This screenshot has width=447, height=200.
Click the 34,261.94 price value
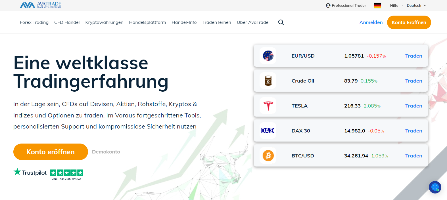coord(356,156)
